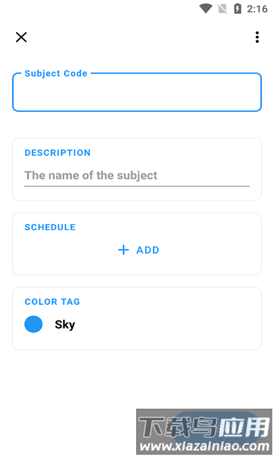Screen dimensions: 274x457
Task: Click the Color Tag card container
Action: click(x=137, y=318)
